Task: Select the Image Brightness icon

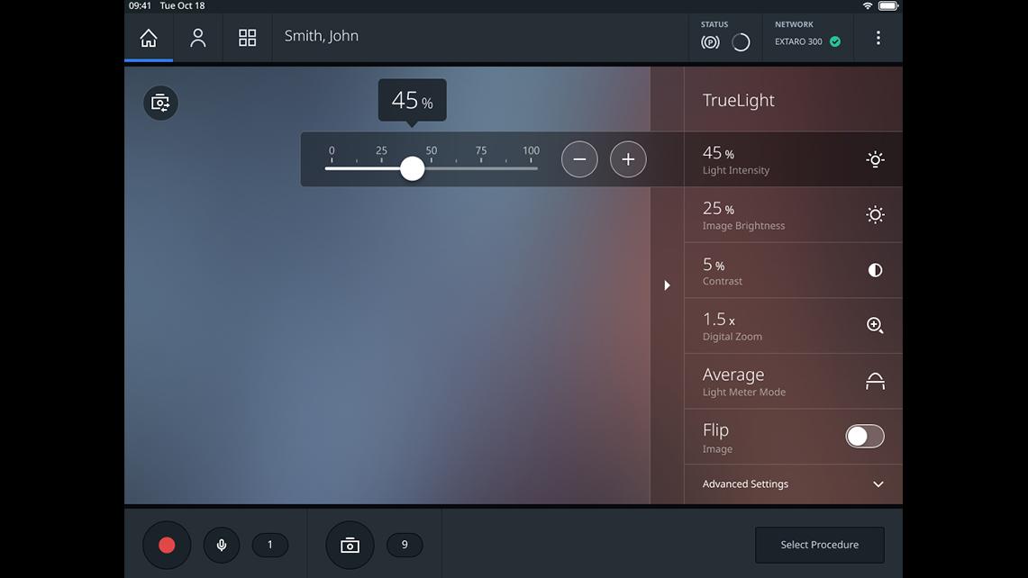Action: coord(874,215)
